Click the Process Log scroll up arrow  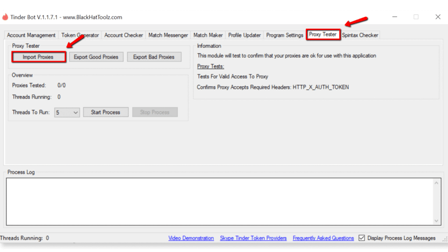(436, 183)
